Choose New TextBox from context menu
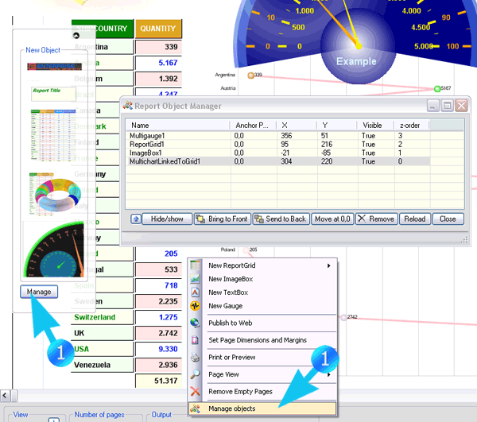 [x=263, y=292]
